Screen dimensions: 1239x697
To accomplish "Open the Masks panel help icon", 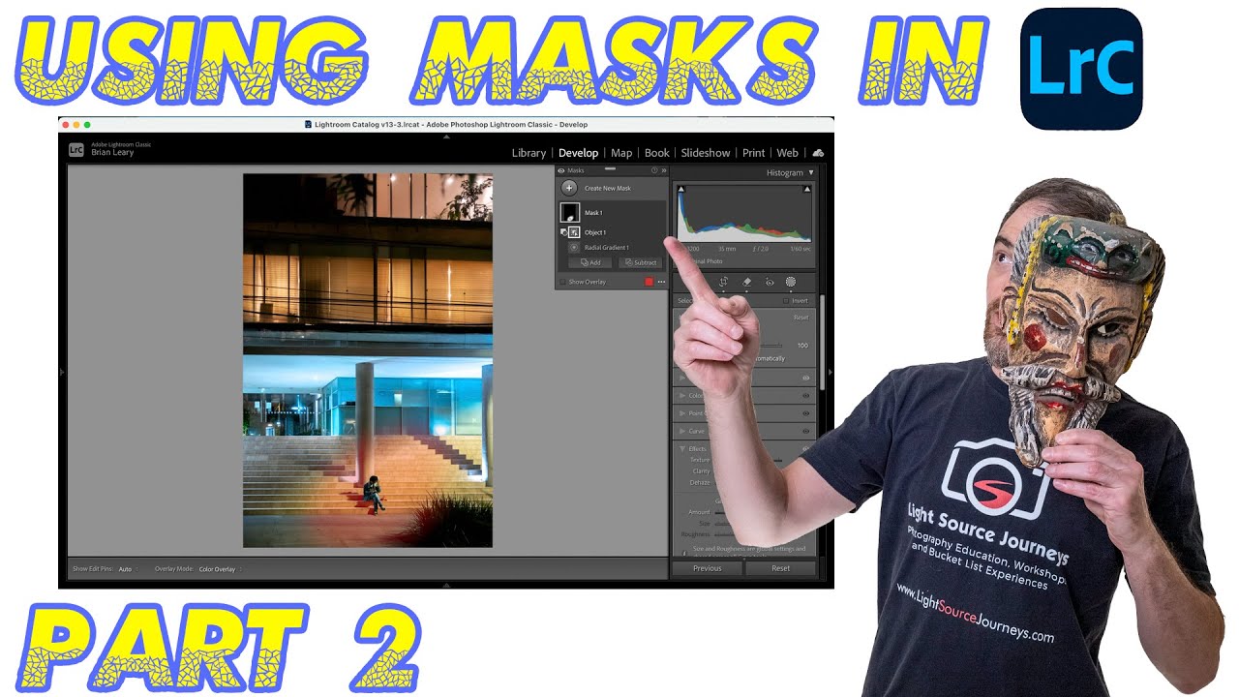I will click(654, 170).
